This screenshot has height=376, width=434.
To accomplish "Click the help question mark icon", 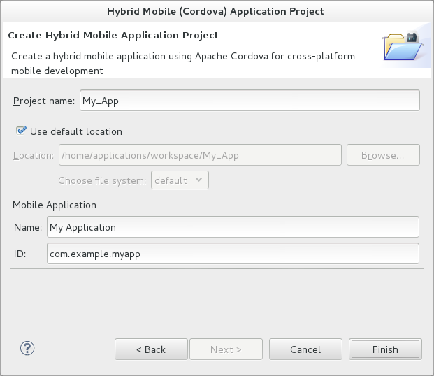I will [27, 348].
